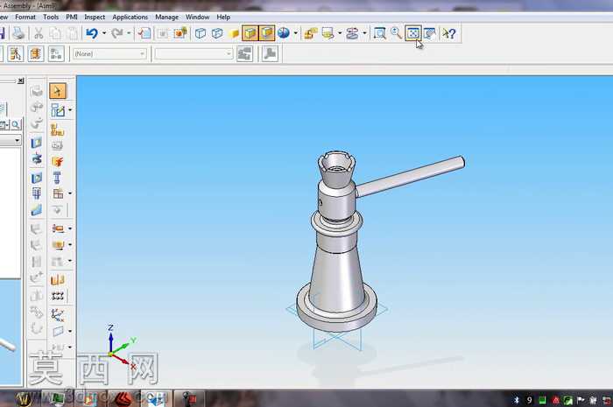Toggle the first highlighted shaded-with-edges cube
613x407 pixels.
point(250,33)
